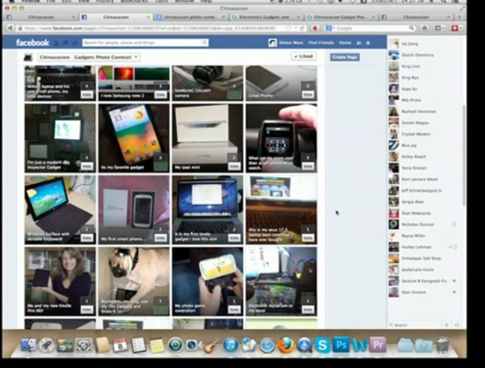485x368 pixels.
Task: Open Electronic Aquarium photo thumbnail
Action: [x=281, y=281]
